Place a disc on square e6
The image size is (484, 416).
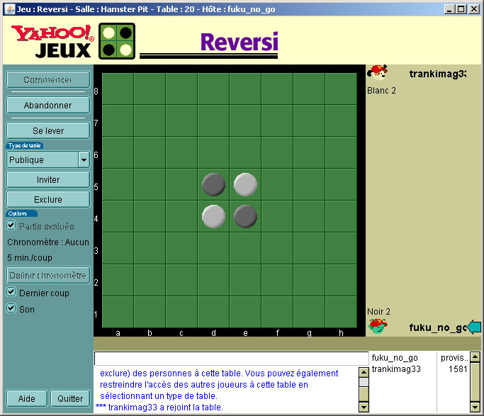tap(245, 153)
